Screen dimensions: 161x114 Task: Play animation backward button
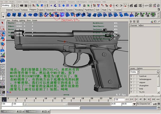[x=141, y=99]
